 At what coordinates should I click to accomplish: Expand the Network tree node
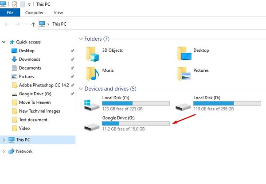coord(4,151)
